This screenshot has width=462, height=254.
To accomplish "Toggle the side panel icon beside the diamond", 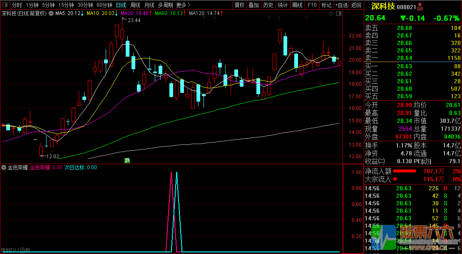I will pos(338,14).
